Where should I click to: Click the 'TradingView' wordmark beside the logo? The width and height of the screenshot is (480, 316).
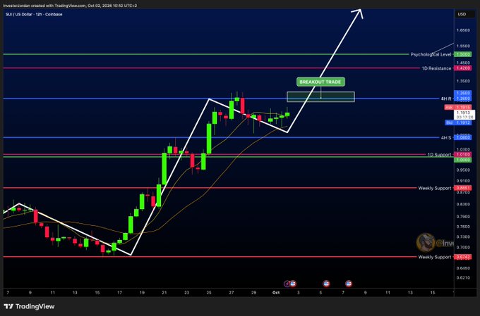[x=35, y=306]
